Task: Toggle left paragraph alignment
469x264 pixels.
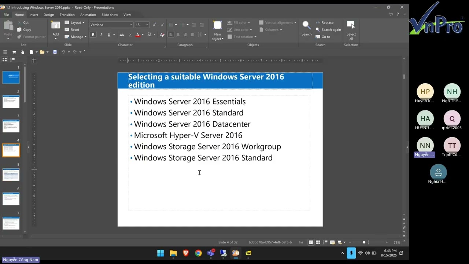Action: click(x=171, y=34)
